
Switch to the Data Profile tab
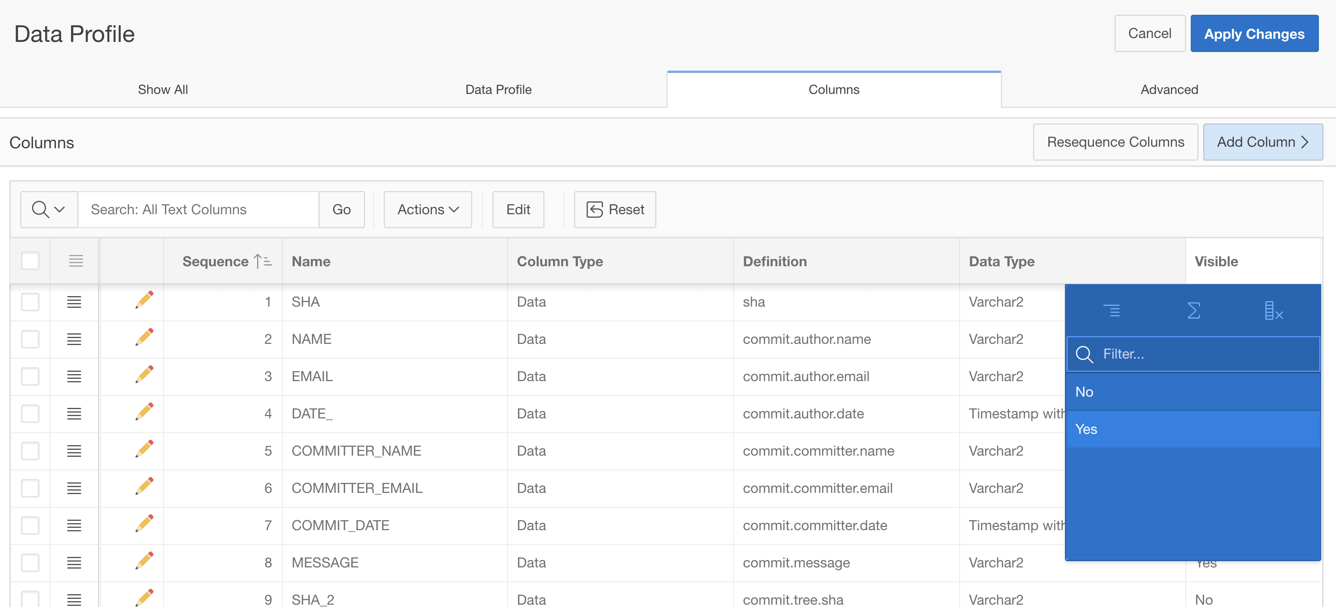pos(498,90)
